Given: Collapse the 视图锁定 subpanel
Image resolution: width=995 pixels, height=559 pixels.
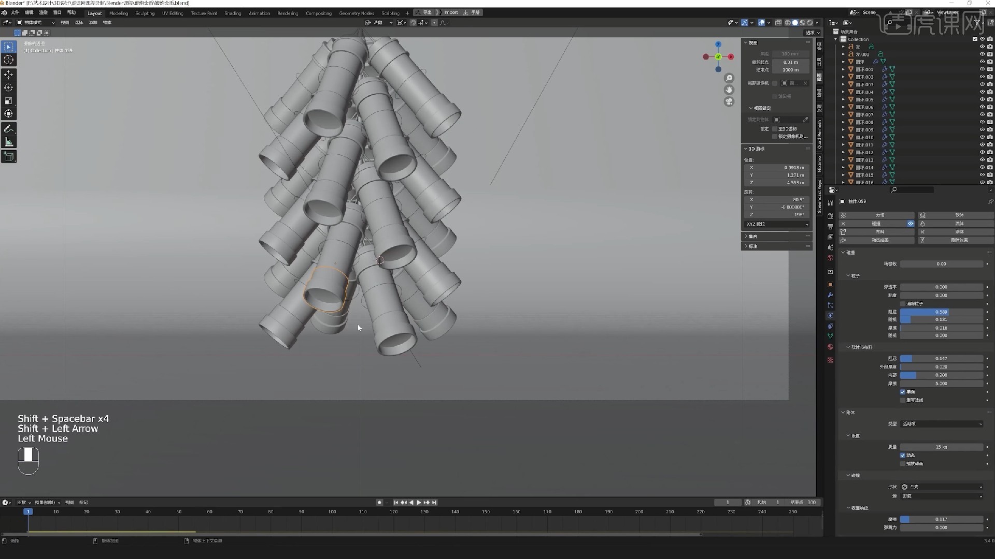Looking at the screenshot, I should point(751,108).
